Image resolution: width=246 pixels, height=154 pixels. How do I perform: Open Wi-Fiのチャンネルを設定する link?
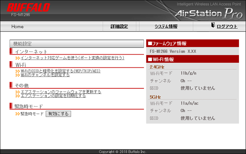[45, 75]
